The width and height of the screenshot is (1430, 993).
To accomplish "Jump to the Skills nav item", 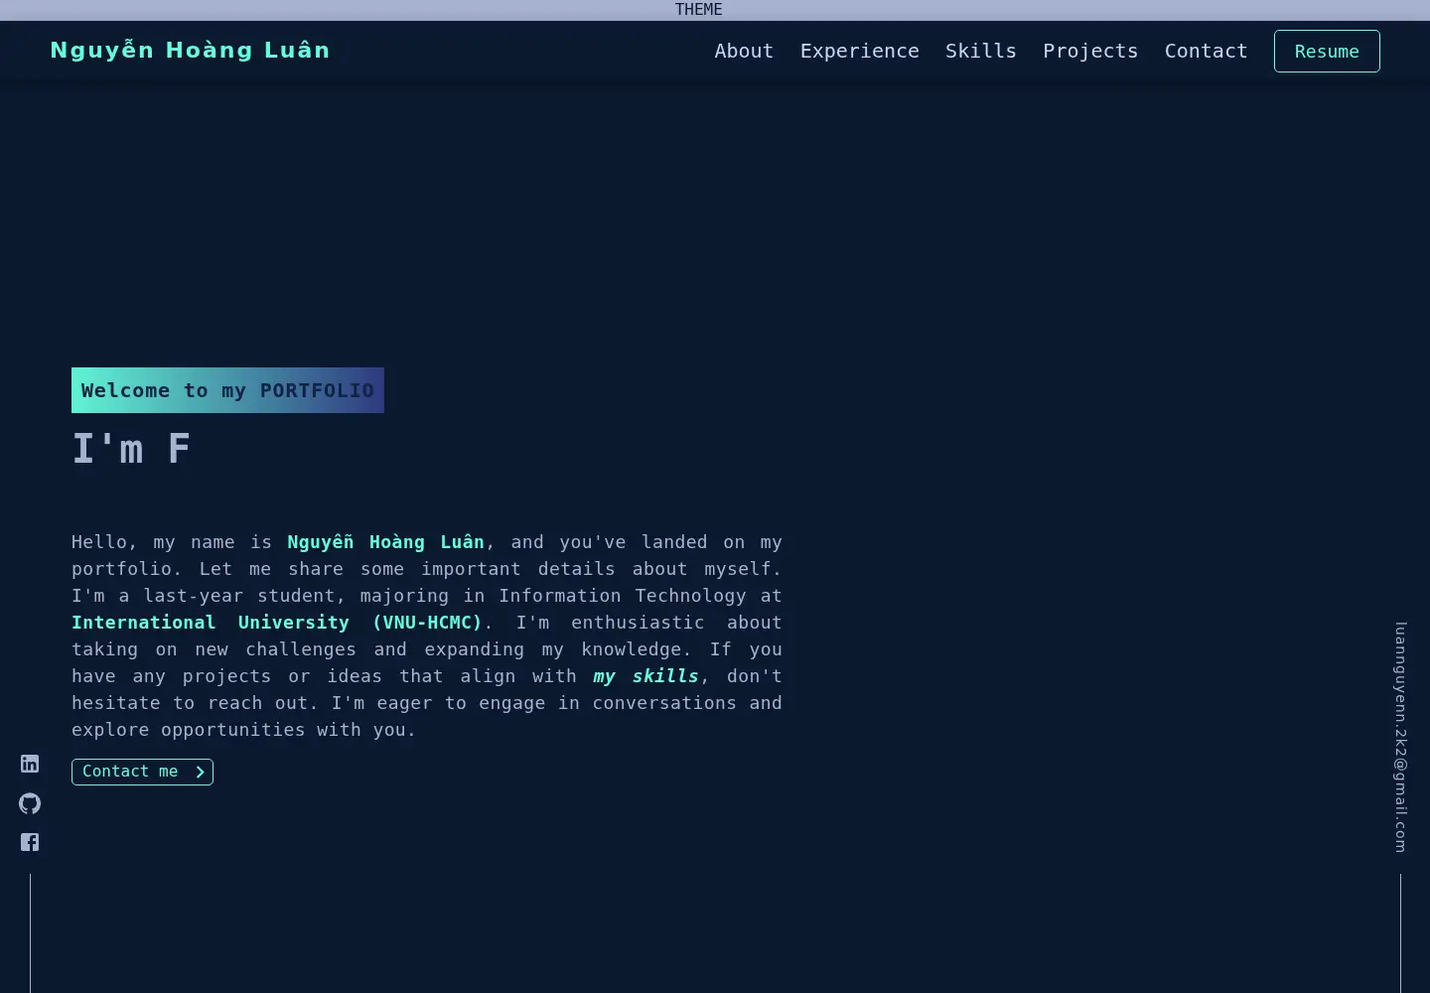I will [x=981, y=51].
